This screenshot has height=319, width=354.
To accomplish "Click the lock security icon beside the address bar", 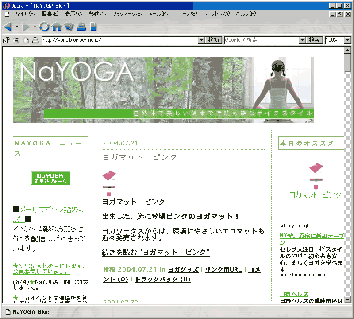I will click(x=6, y=40).
